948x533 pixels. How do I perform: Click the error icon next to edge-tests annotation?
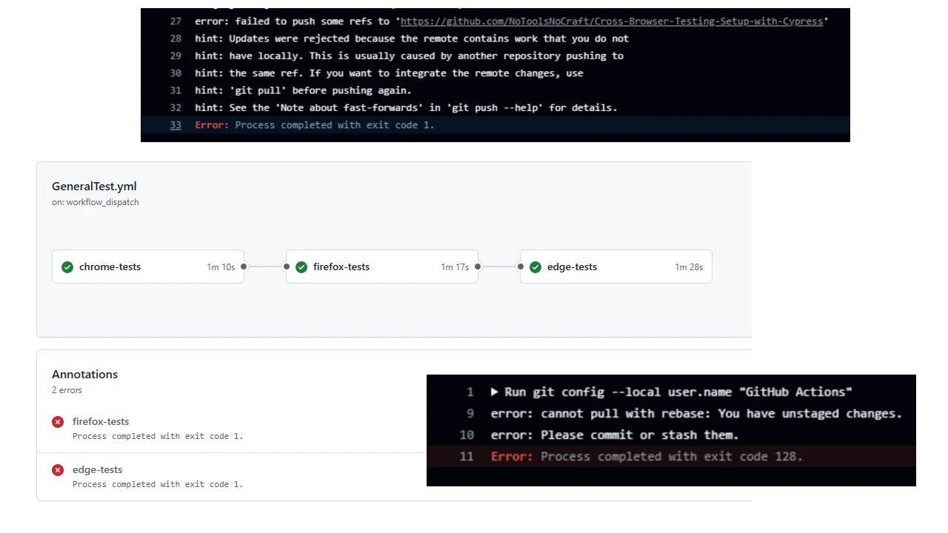(x=58, y=470)
